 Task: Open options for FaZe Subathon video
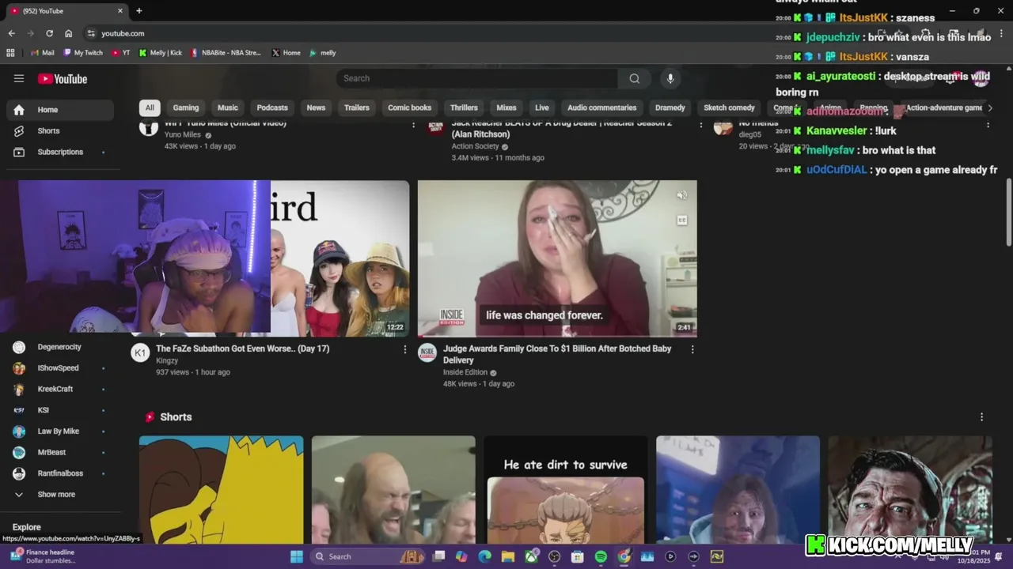[405, 349]
